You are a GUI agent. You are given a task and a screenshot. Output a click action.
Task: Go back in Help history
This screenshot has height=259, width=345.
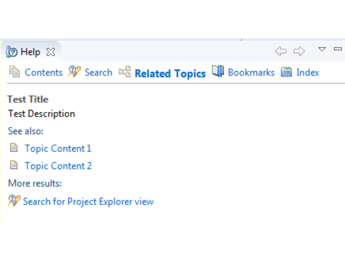[281, 51]
